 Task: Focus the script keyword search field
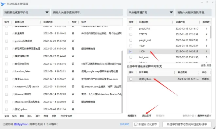[87, 12]
